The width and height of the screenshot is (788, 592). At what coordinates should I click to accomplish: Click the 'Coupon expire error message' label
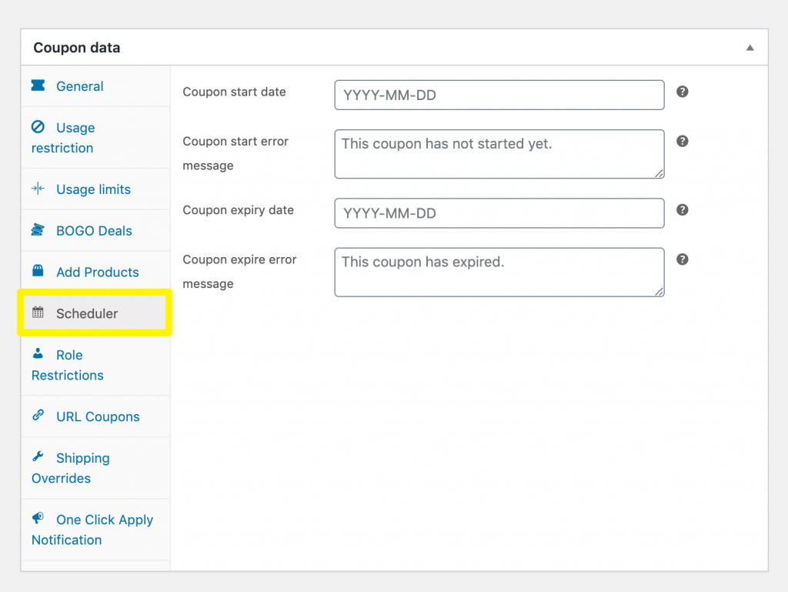tap(240, 272)
